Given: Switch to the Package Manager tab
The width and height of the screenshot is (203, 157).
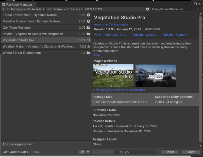Looking at the screenshot, I should [19, 4].
